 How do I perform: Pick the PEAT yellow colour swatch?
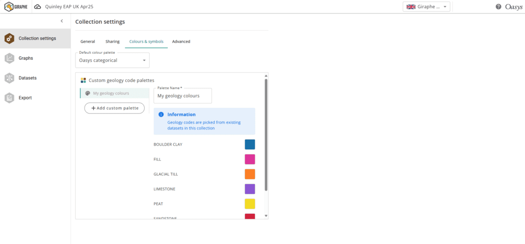pos(250,204)
